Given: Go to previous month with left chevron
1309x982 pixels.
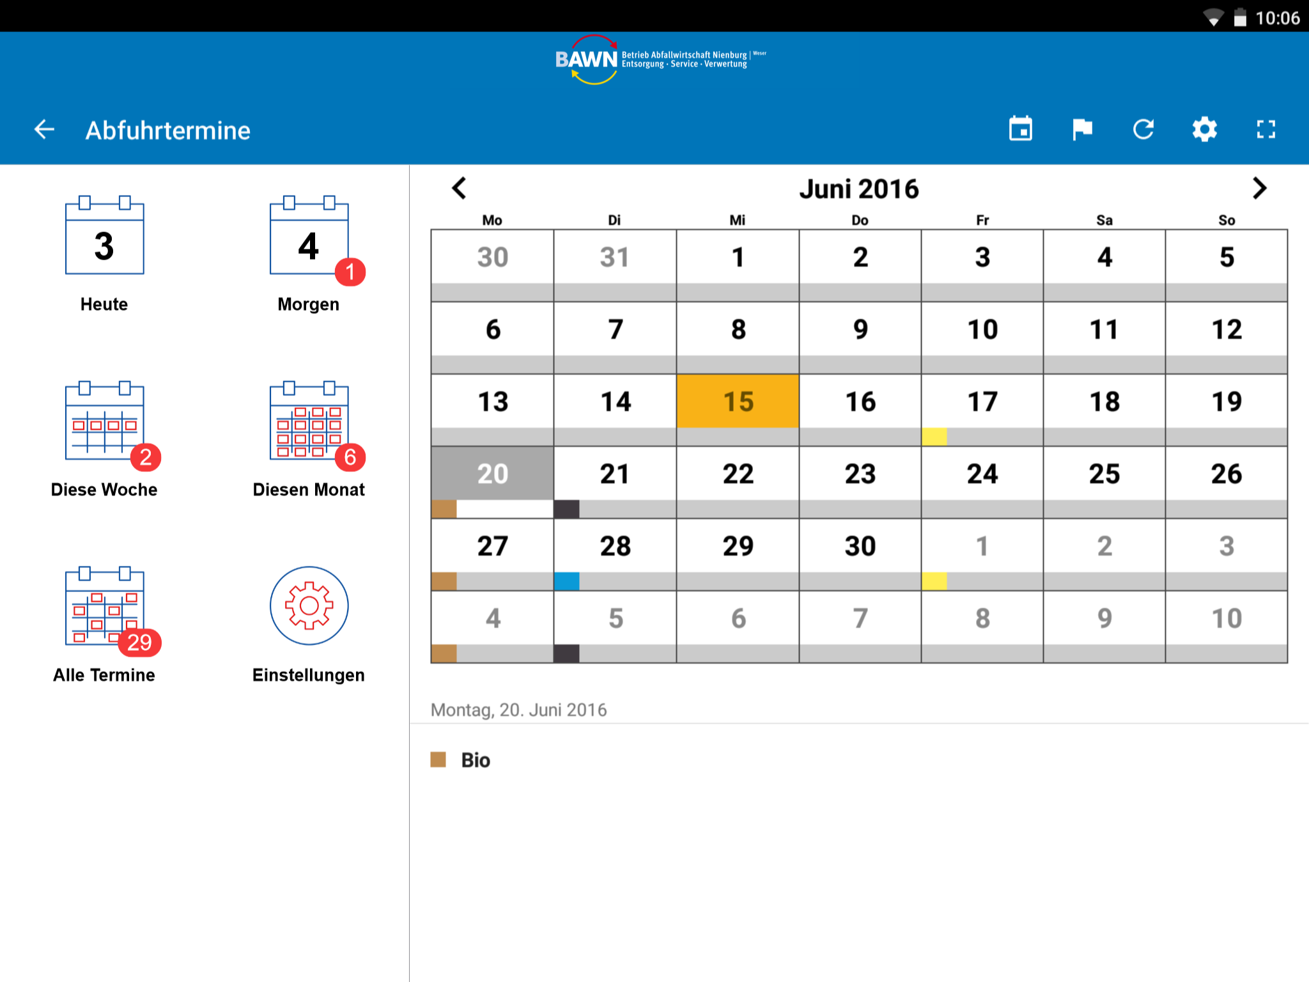Looking at the screenshot, I should coord(459,189).
